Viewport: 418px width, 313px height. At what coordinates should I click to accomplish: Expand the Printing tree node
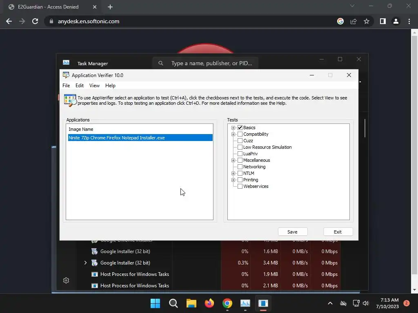pyautogui.click(x=233, y=180)
